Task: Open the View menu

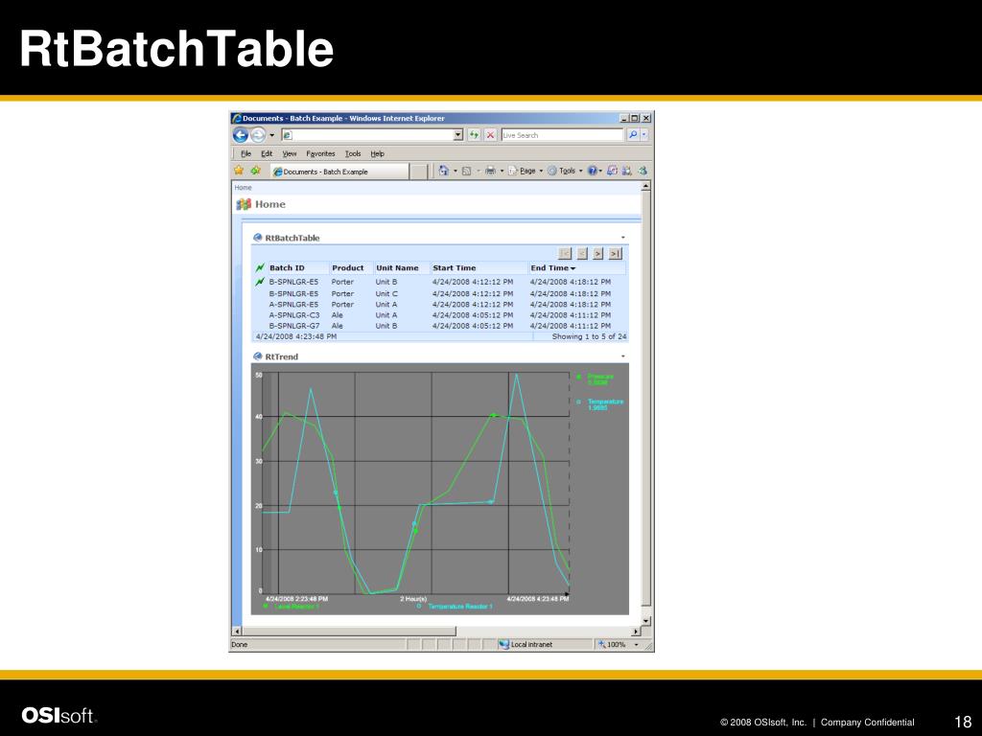Action: pyautogui.click(x=289, y=153)
